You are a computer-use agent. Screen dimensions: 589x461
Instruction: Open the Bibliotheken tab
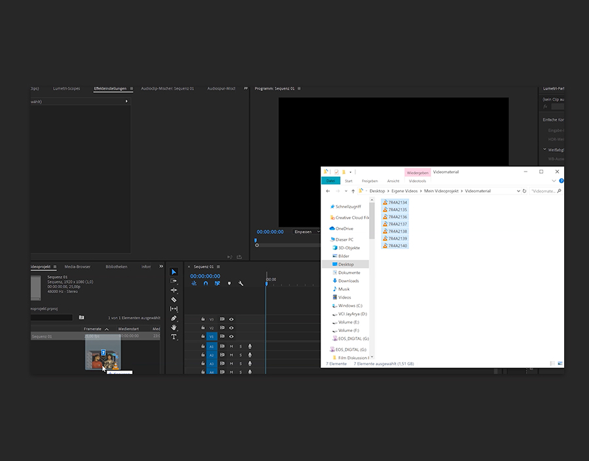(116, 267)
